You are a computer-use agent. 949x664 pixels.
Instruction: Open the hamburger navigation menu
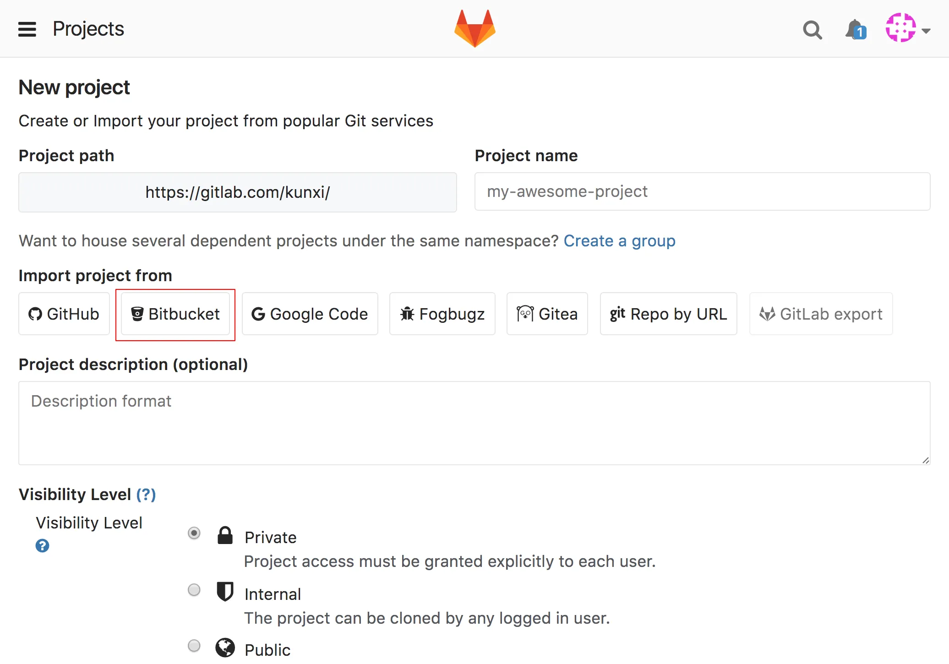click(x=27, y=29)
